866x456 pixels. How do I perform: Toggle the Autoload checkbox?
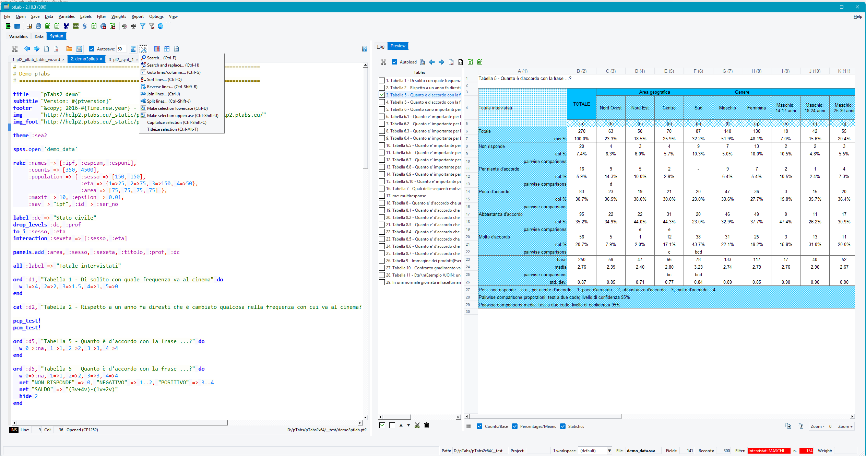click(394, 62)
